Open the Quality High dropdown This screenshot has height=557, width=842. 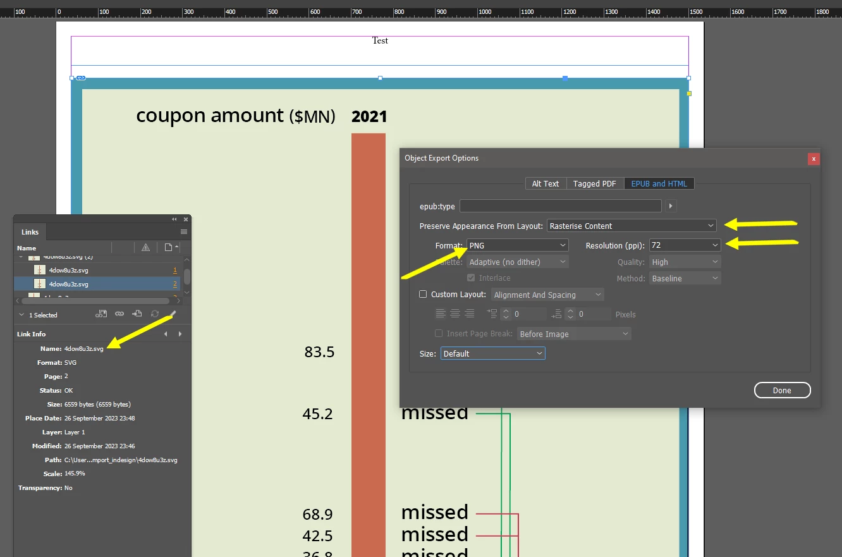(x=685, y=262)
